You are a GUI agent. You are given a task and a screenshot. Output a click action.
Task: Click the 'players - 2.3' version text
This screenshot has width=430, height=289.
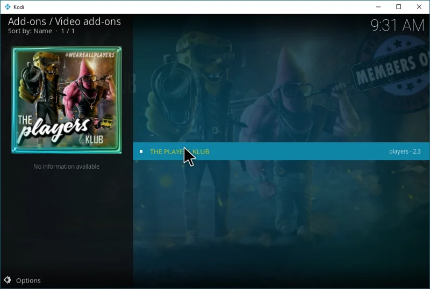click(x=405, y=151)
